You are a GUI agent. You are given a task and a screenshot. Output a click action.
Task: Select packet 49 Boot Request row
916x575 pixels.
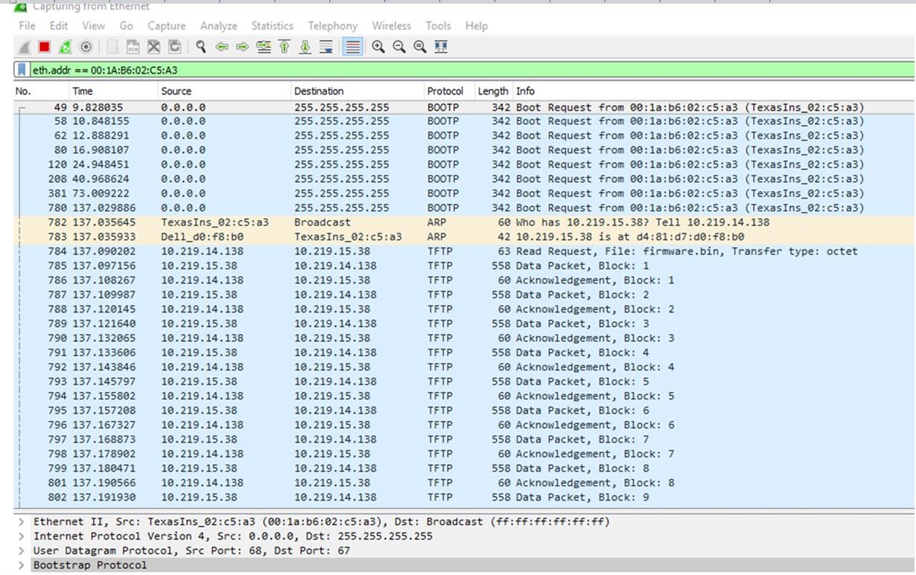[464, 107]
